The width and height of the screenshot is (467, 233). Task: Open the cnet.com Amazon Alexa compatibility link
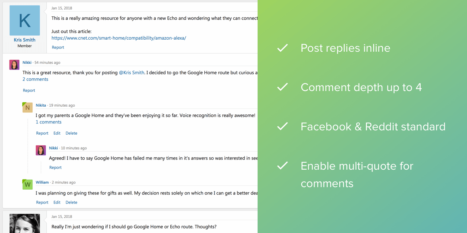point(119,38)
